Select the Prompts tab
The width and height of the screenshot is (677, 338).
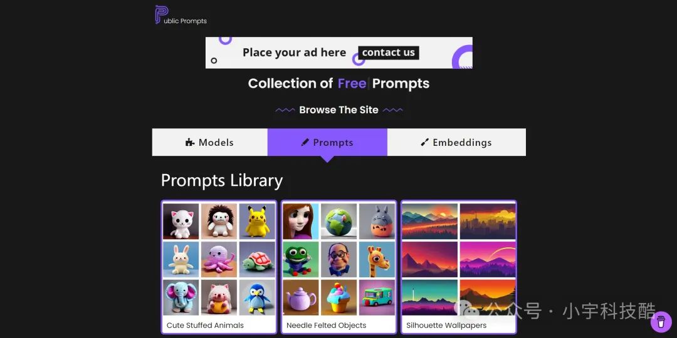[327, 142]
